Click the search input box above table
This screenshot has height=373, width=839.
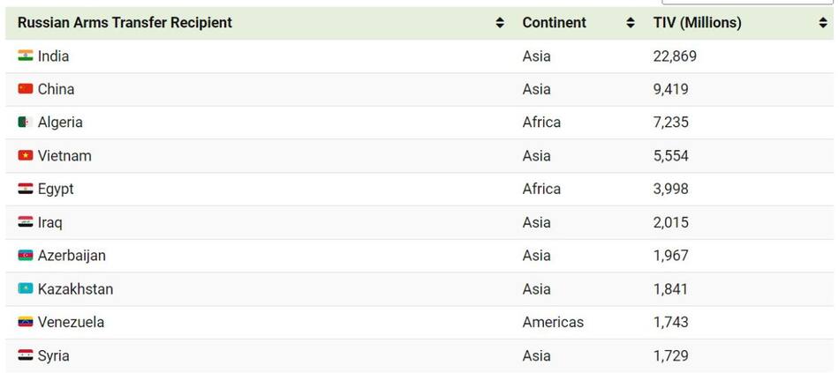pyautogui.click(x=746, y=2)
